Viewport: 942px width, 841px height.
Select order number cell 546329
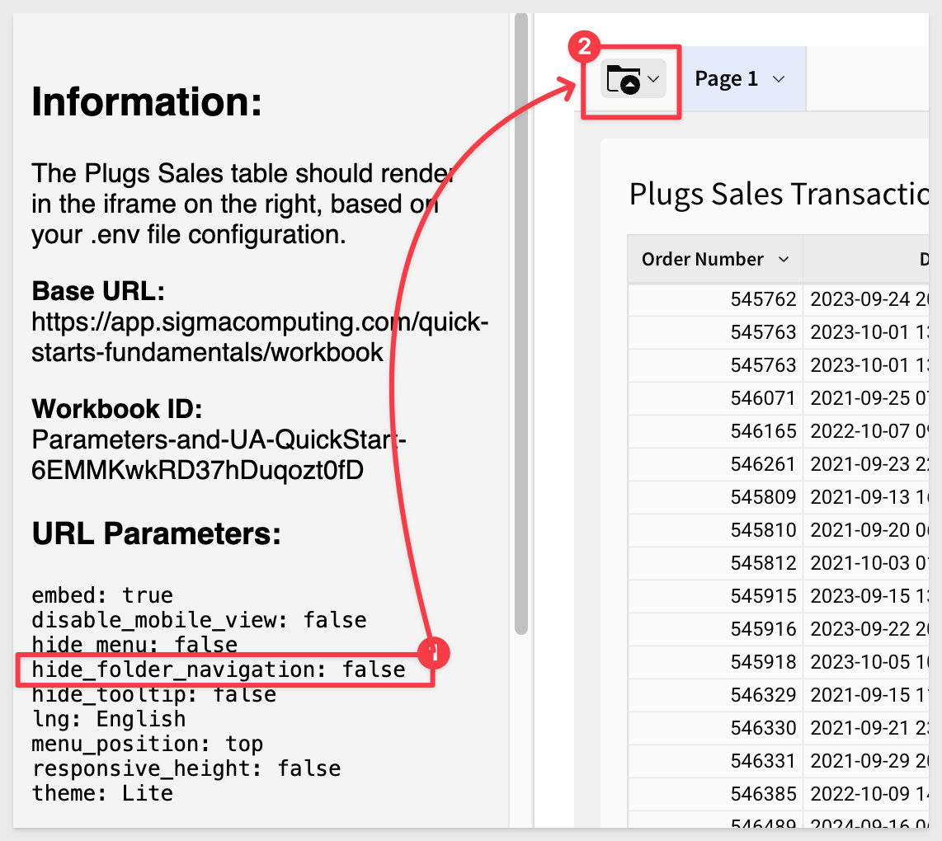pyautogui.click(x=715, y=695)
